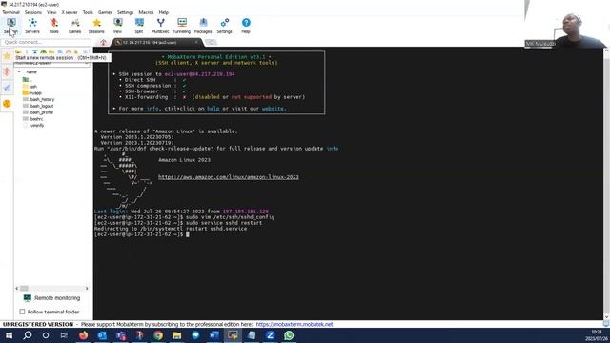This screenshot has width=610, height=343.
Task: Open the Tools menu
Action: (88, 12)
